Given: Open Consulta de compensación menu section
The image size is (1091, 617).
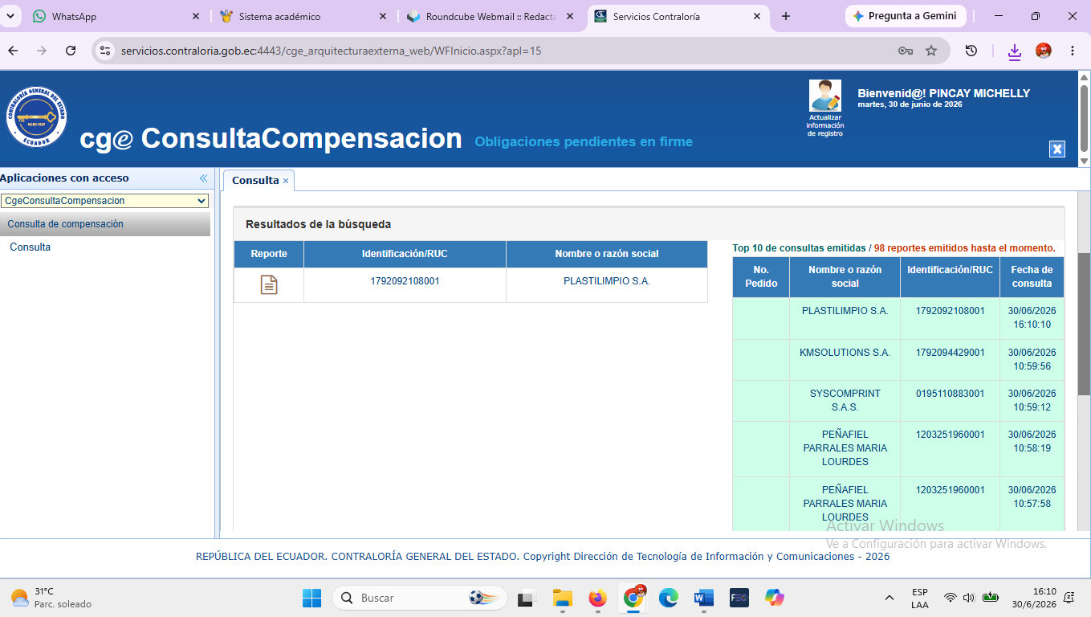Looking at the screenshot, I should pyautogui.click(x=105, y=224).
